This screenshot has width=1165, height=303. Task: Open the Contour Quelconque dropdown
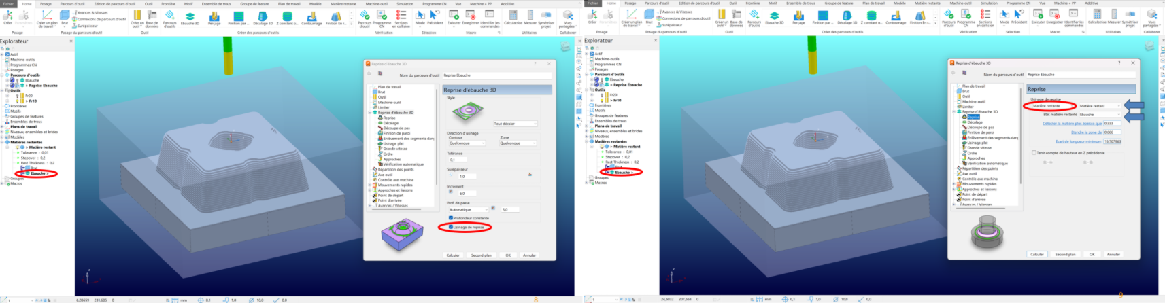coord(467,143)
